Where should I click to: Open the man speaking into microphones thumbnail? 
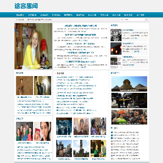98,126
